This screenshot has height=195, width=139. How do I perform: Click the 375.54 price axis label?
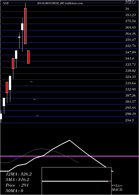click(130, 21)
